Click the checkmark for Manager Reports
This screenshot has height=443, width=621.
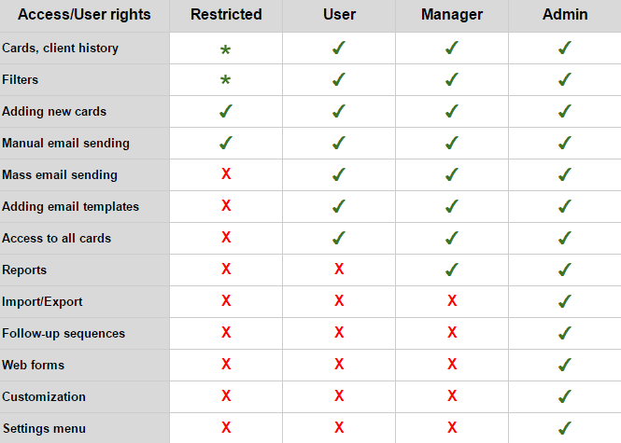coord(452,270)
